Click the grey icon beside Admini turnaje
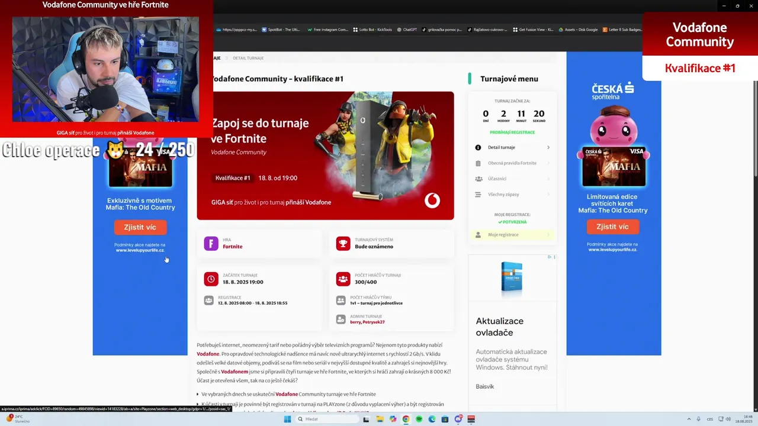The image size is (758, 426). 341,319
